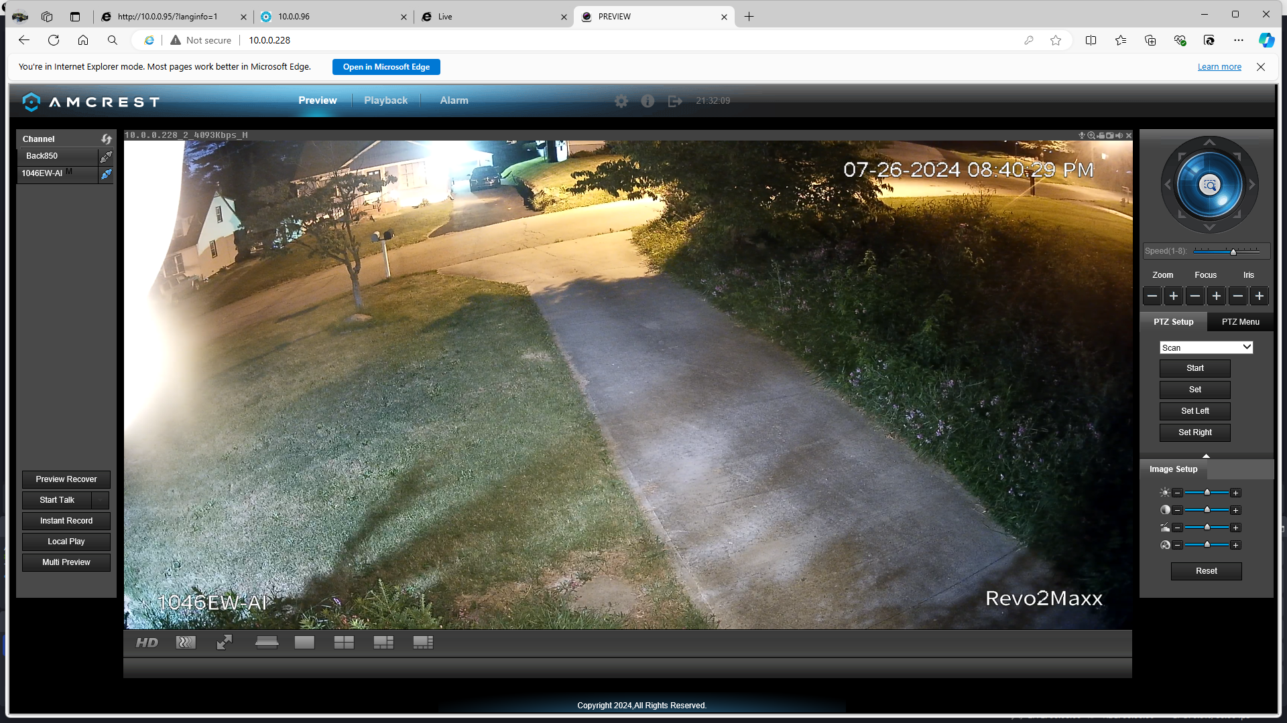Select the eight-split view layout
The image size is (1287, 723).
pos(423,643)
